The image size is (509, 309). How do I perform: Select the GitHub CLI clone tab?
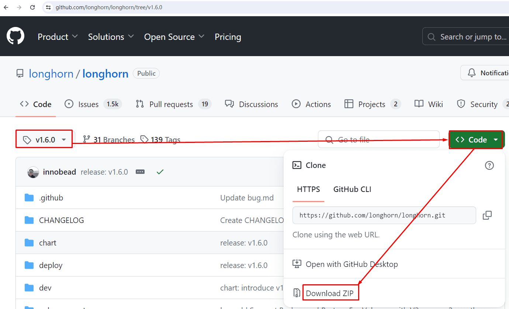coord(352,189)
